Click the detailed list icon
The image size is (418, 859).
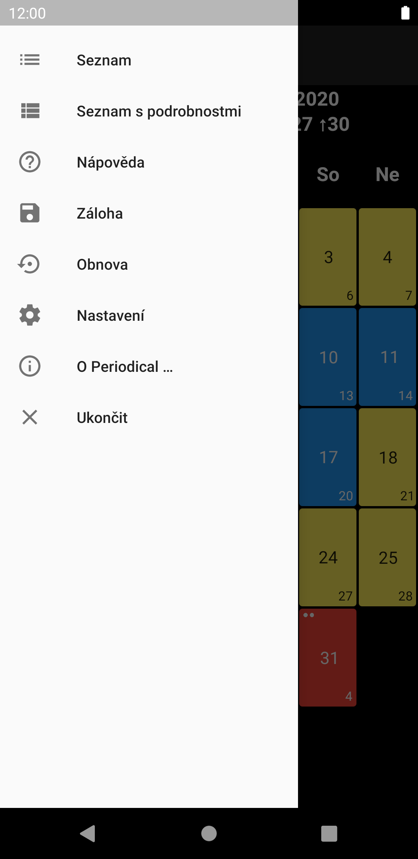pyautogui.click(x=30, y=111)
